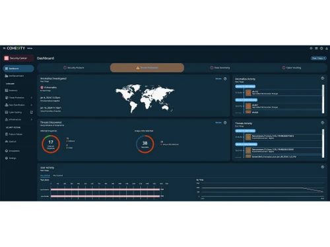Image resolution: width=330 pixels, height=247 pixels.
Task: Select the highlighted Threat Protection tab
Action: (147, 68)
